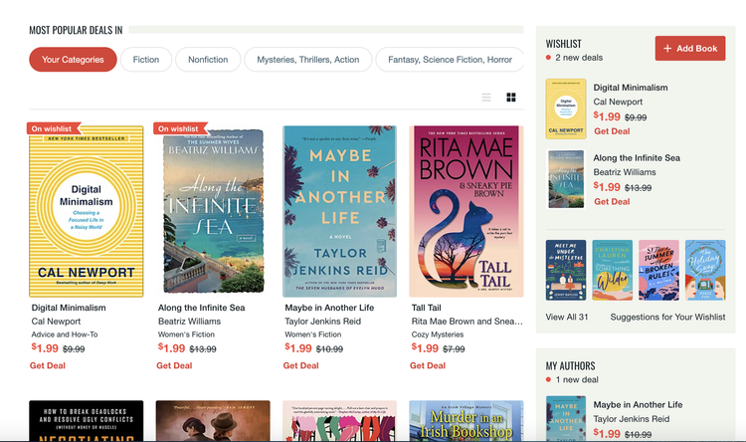Open Along the Infinite Sea grid cover

point(213,211)
